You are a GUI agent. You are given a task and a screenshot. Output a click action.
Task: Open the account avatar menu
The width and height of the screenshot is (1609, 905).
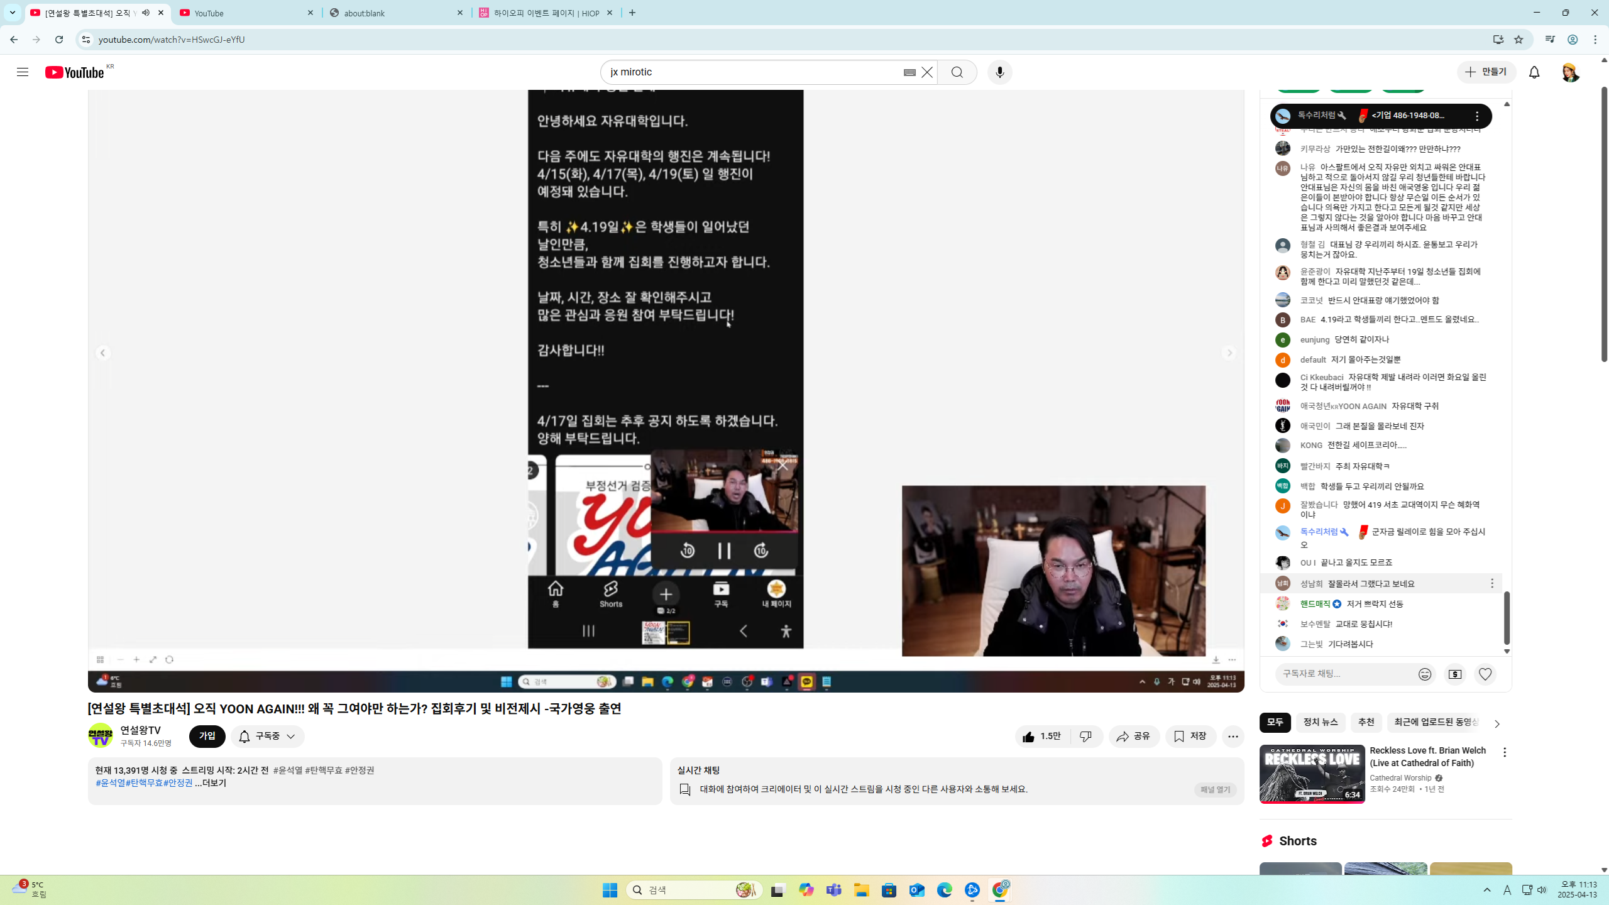(1569, 72)
